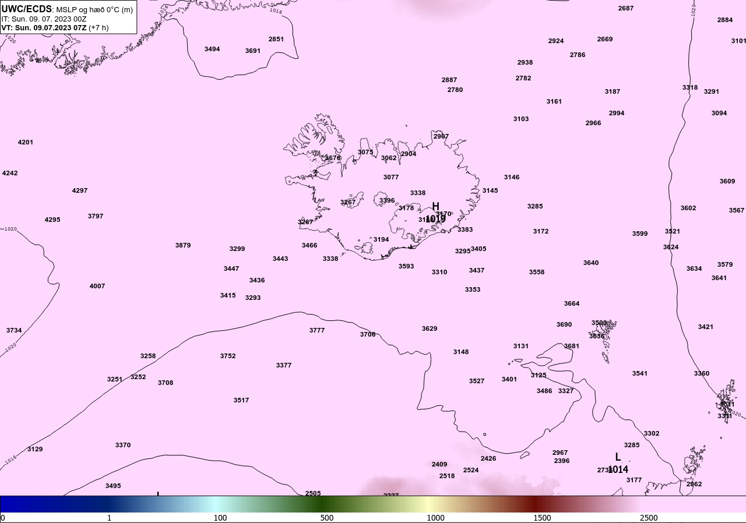Viewport: 746px width, 523px height.
Task: Select the value 3421
Action: [x=706, y=327]
